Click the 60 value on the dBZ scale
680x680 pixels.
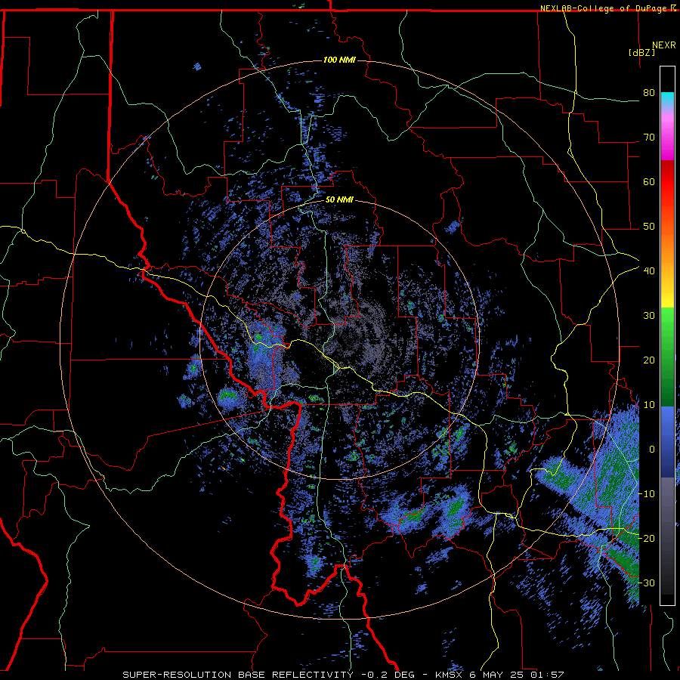(x=649, y=181)
